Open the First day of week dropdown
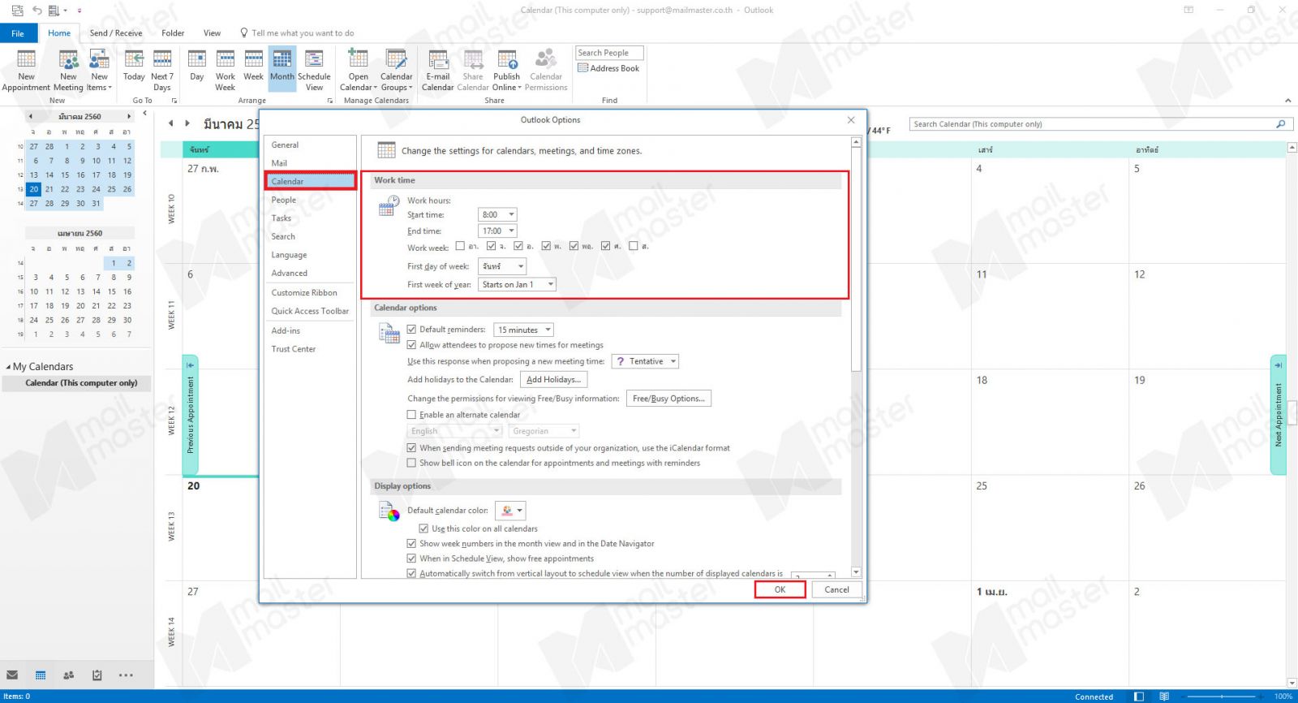The height and width of the screenshot is (703, 1298). tap(502, 266)
